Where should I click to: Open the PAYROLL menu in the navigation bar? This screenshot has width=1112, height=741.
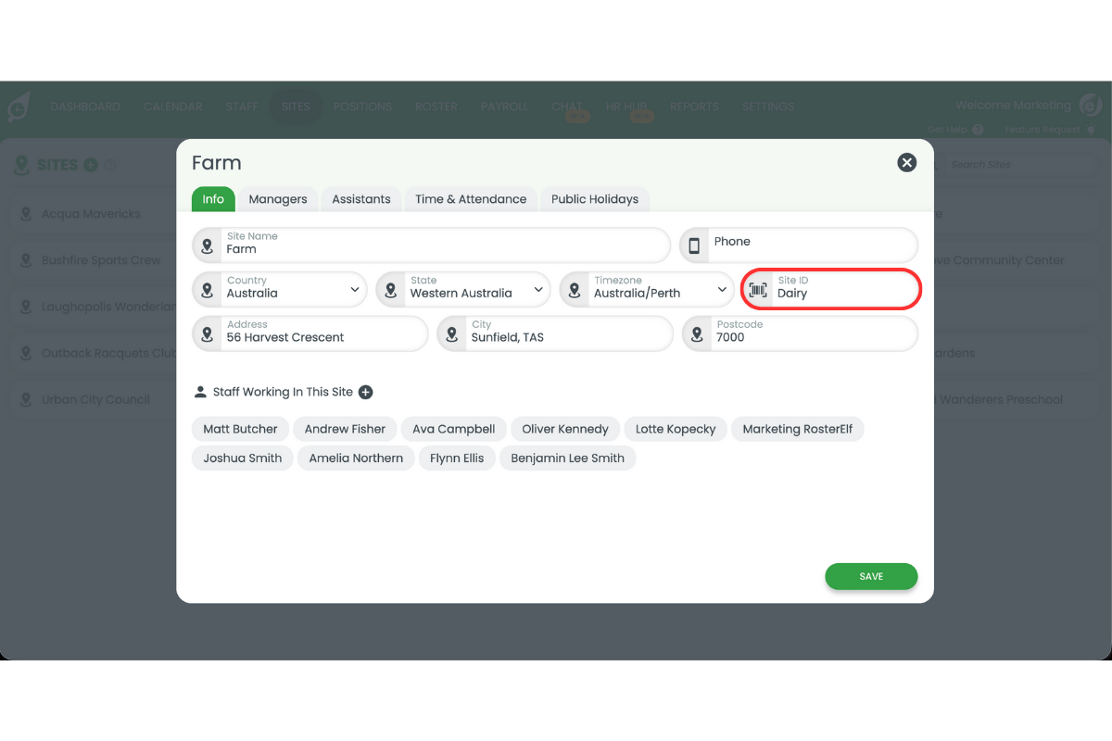[504, 106]
